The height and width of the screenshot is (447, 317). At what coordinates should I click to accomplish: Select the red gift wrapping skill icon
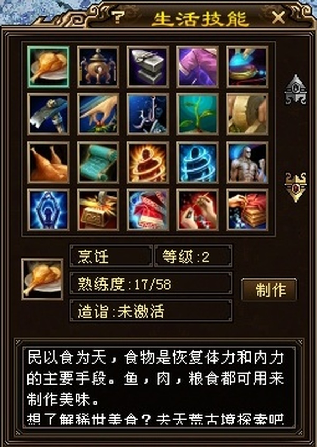click(247, 210)
